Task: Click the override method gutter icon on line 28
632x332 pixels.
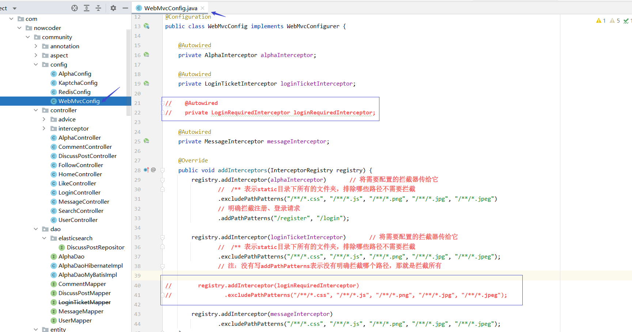Action: [x=146, y=170]
